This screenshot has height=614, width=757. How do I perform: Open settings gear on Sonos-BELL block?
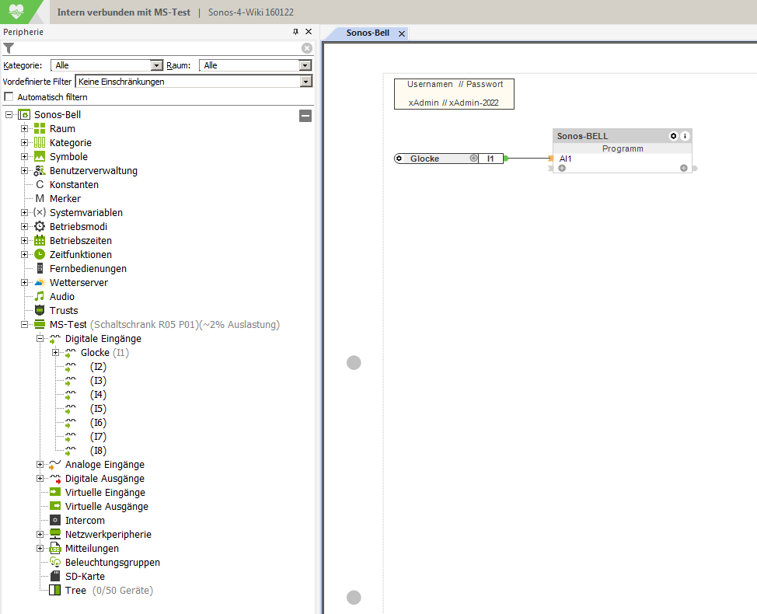point(674,136)
